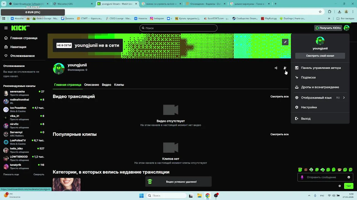Open OBS icon in the taskbar
Image resolution: width=357 pixels, height=200 pixels.
(x=216, y=196)
